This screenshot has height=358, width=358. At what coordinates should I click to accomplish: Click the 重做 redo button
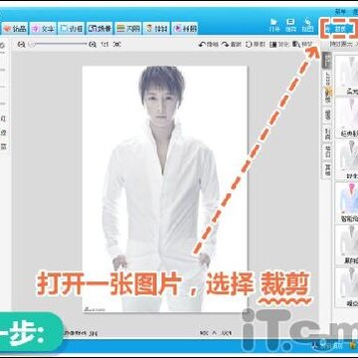pos(232,44)
